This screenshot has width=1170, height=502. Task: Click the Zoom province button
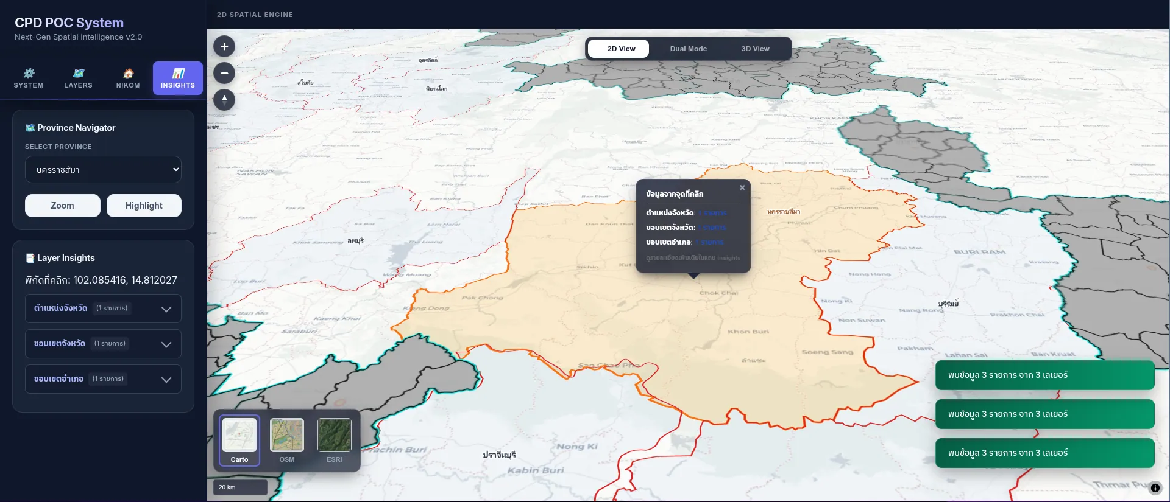point(63,206)
